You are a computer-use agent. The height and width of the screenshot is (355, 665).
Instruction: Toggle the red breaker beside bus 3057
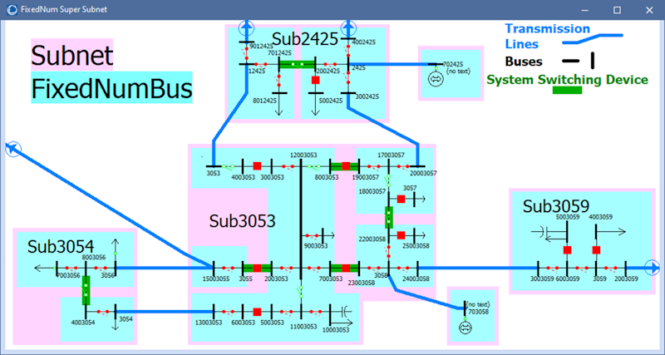(x=401, y=200)
